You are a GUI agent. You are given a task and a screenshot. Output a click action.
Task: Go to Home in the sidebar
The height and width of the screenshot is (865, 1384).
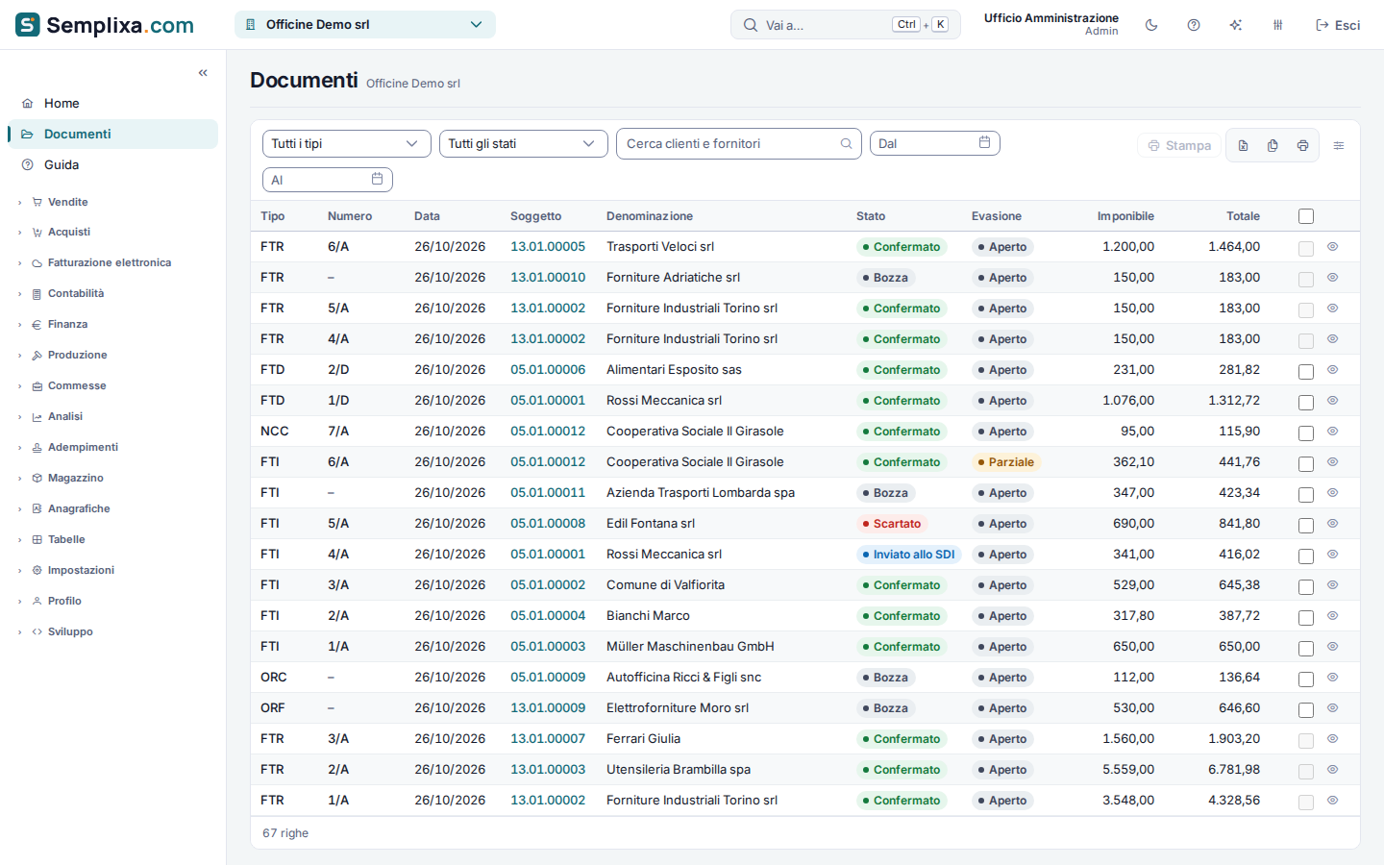pos(62,104)
